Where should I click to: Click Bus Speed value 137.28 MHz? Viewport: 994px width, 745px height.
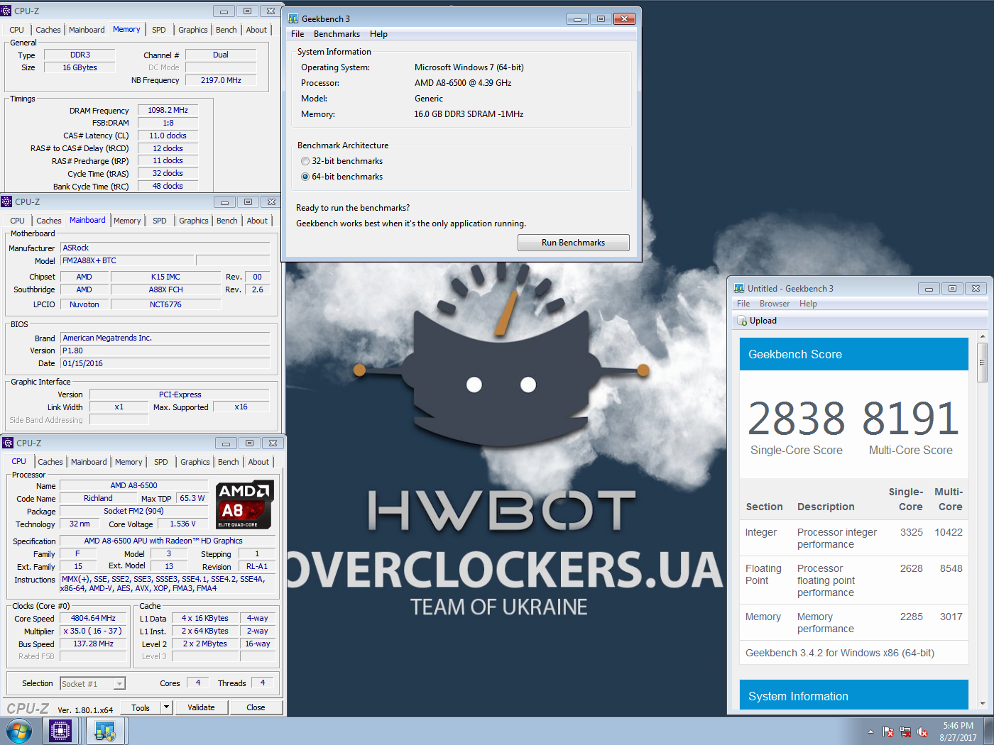click(93, 644)
